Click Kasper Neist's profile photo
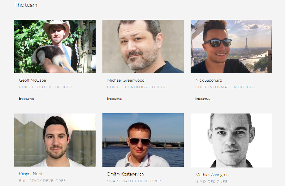The width and height of the screenshot is (285, 186). [55, 140]
